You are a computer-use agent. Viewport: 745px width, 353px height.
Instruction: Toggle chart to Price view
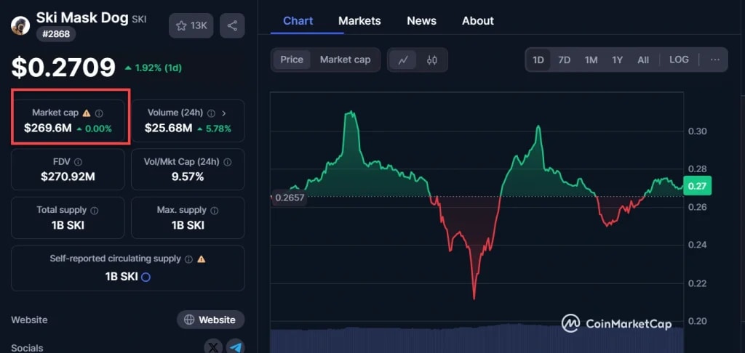(x=292, y=60)
